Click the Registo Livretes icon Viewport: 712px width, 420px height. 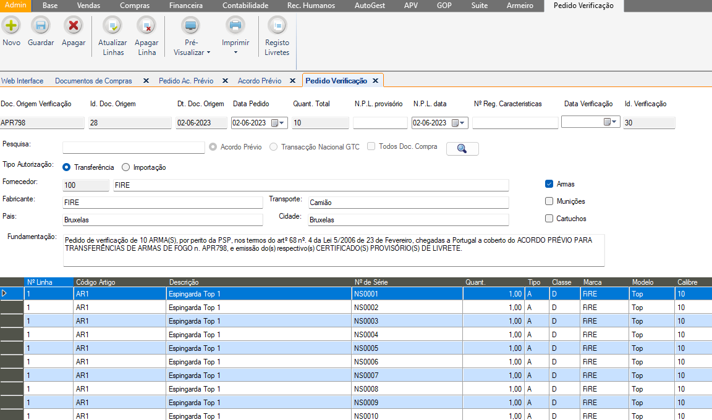pos(277,26)
